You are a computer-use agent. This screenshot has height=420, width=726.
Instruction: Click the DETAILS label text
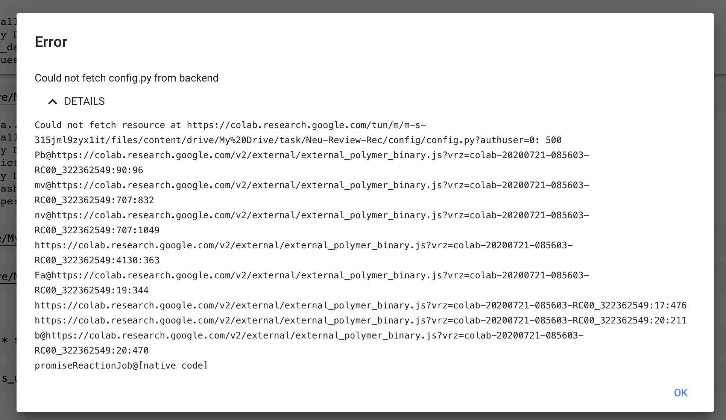tap(84, 101)
